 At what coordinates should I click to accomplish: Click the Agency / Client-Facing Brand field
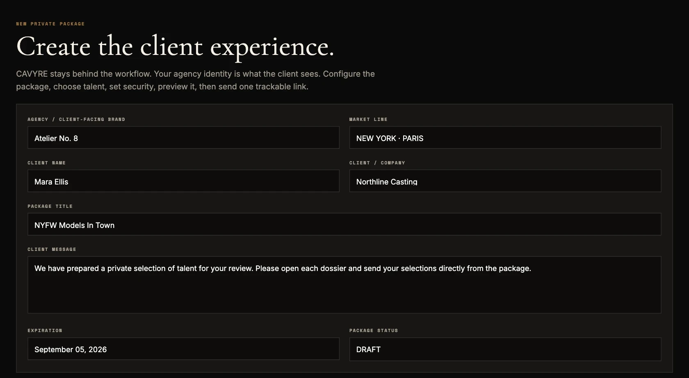tap(183, 137)
